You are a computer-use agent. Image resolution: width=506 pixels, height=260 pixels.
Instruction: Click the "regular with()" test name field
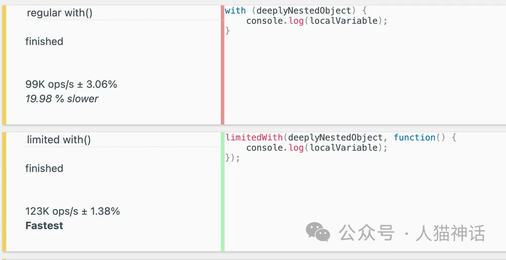click(60, 13)
